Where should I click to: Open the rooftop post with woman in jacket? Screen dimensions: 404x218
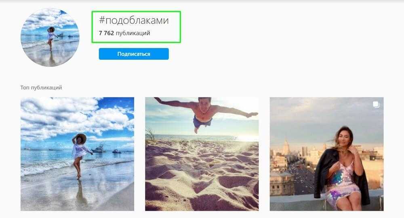tap(326, 154)
